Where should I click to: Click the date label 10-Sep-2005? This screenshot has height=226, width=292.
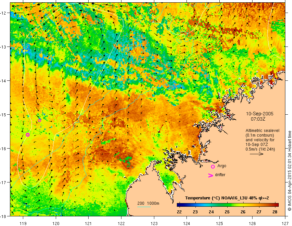[259, 114]
